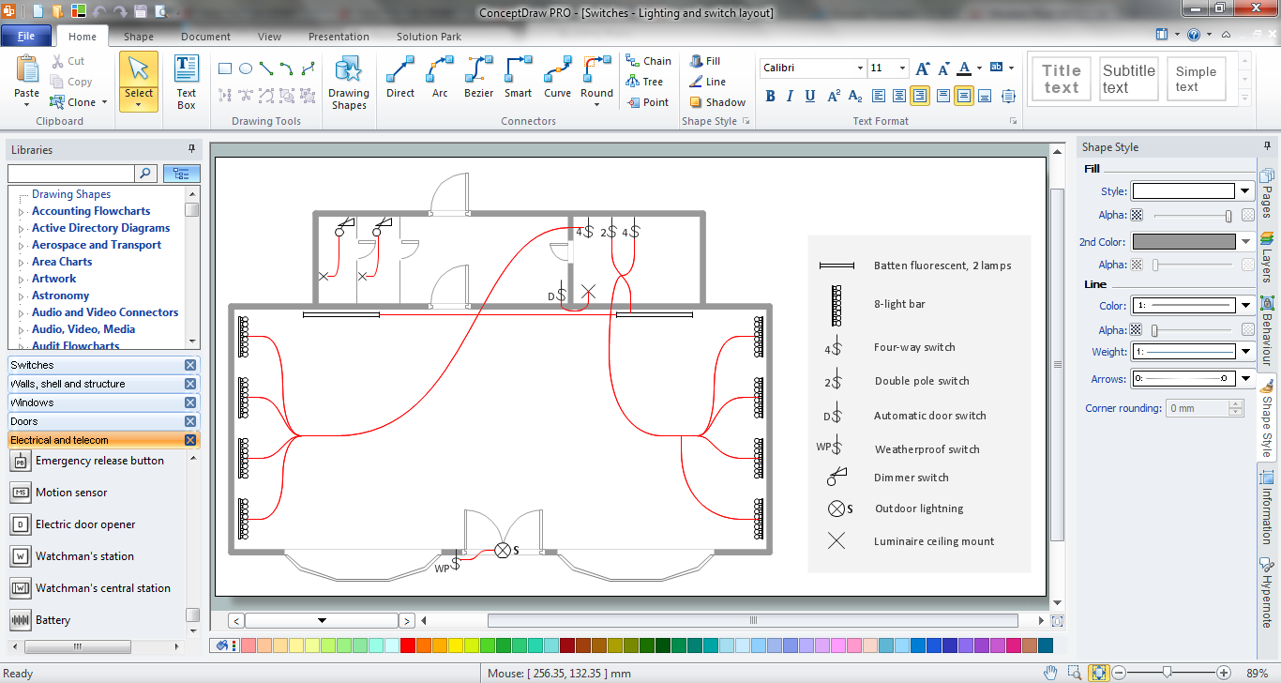The height and width of the screenshot is (683, 1281).
Task: Open the Drawing Shapes library button
Action: coord(348,83)
